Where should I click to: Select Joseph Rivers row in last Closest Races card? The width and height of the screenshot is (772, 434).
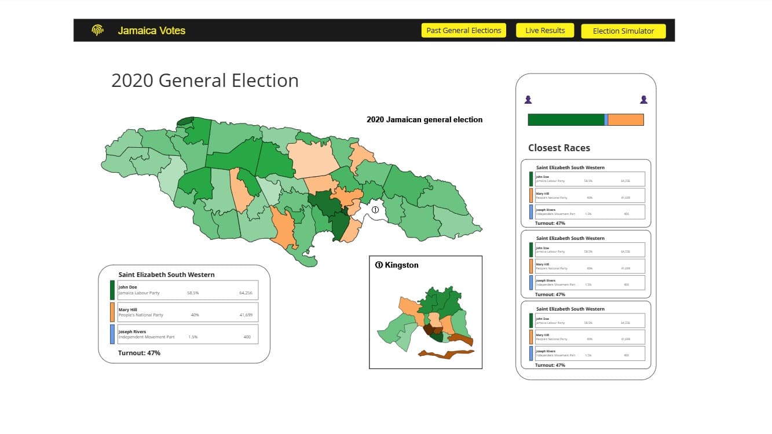tap(590, 353)
